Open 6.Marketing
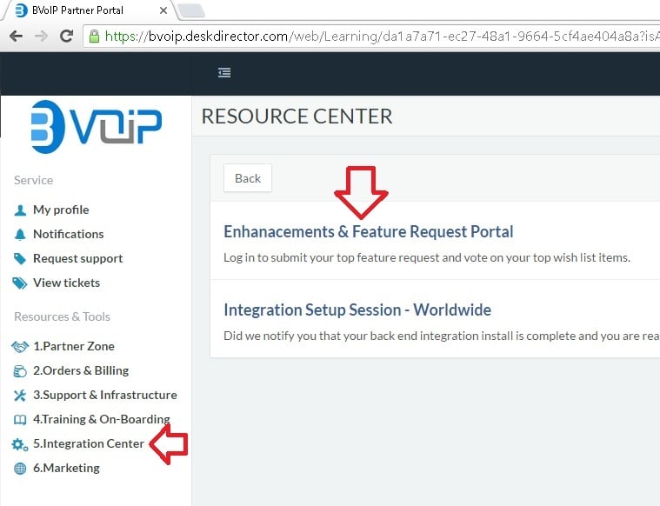The image size is (660, 506). (66, 468)
